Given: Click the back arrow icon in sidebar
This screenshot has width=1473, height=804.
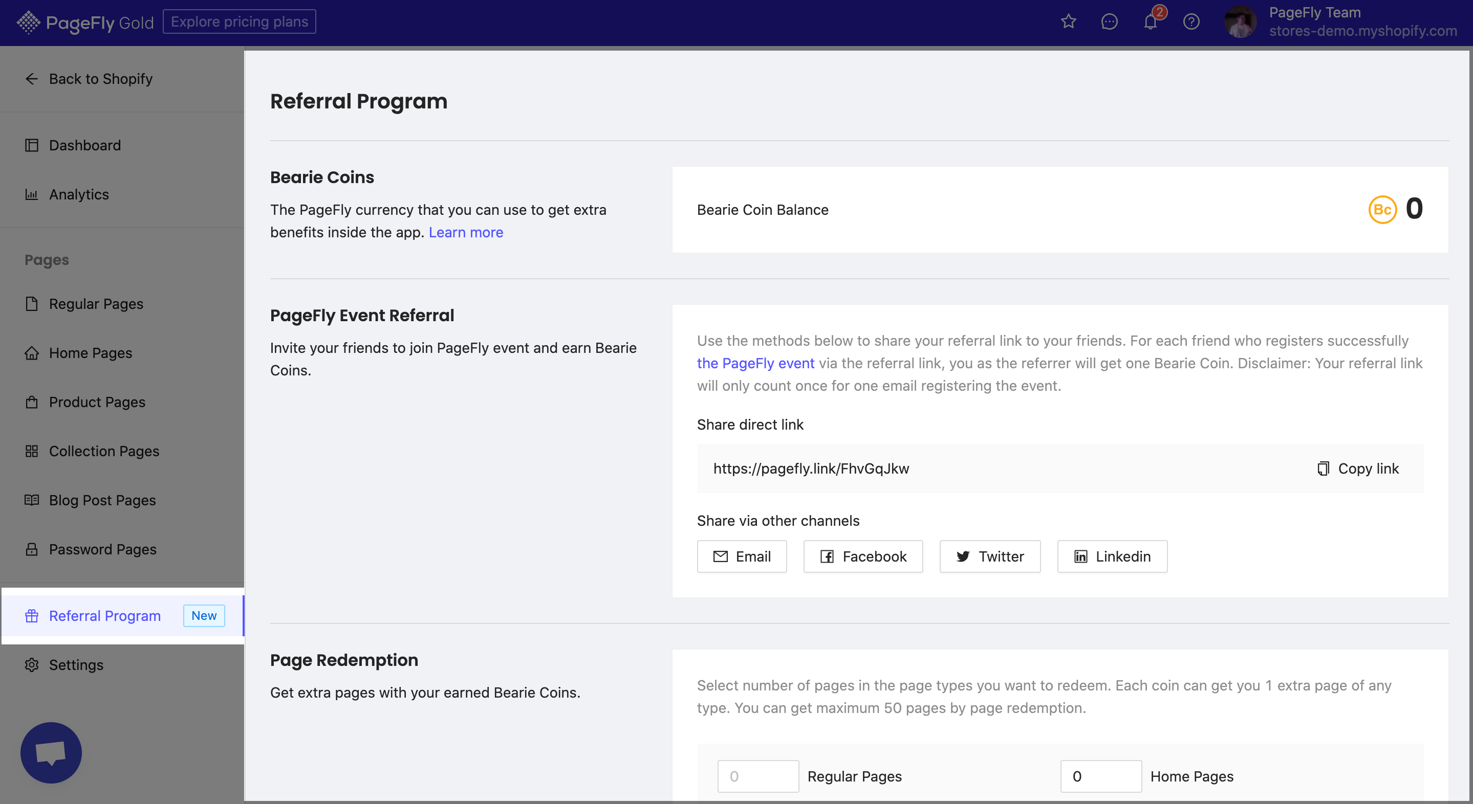Looking at the screenshot, I should [31, 79].
